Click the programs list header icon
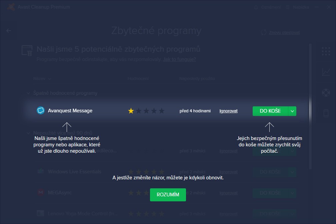 tap(27, 51)
